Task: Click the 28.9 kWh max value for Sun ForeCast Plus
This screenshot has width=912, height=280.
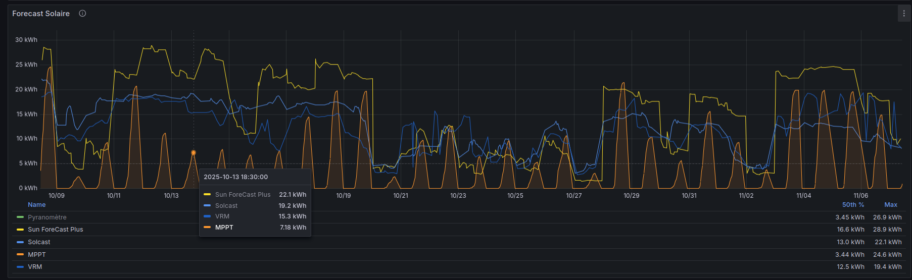Action: (887, 230)
